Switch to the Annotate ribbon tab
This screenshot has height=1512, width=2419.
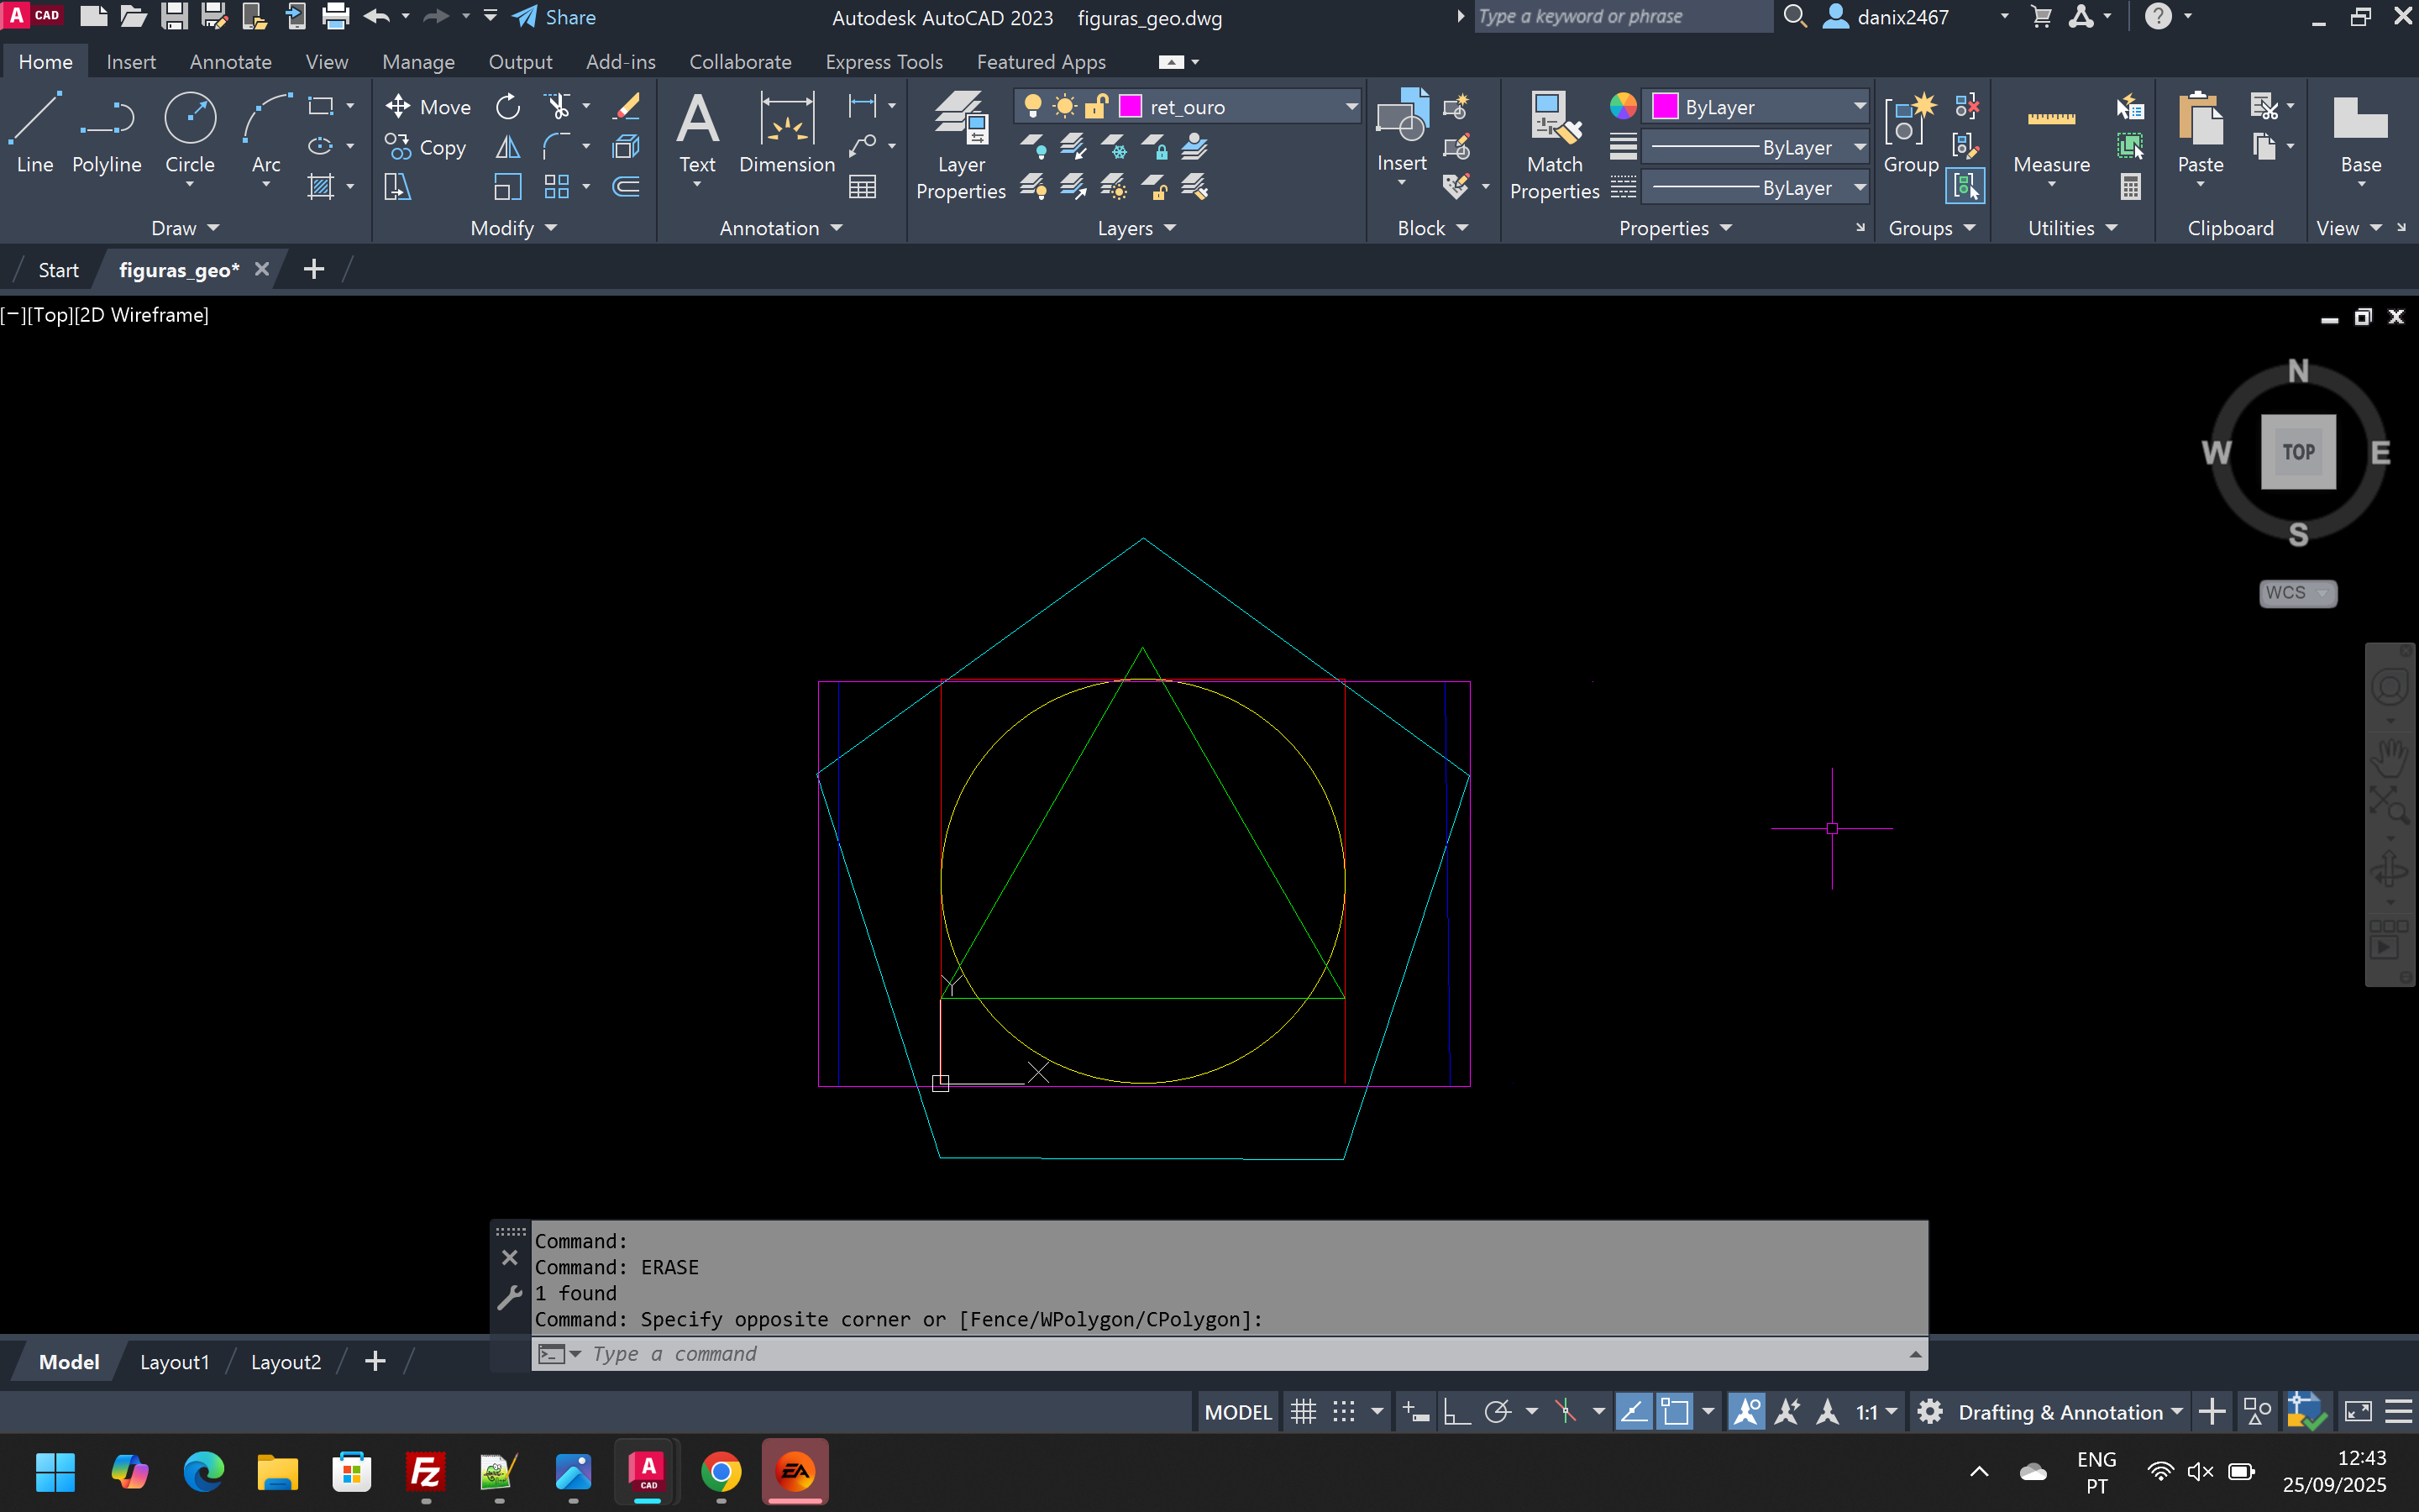pyautogui.click(x=230, y=62)
